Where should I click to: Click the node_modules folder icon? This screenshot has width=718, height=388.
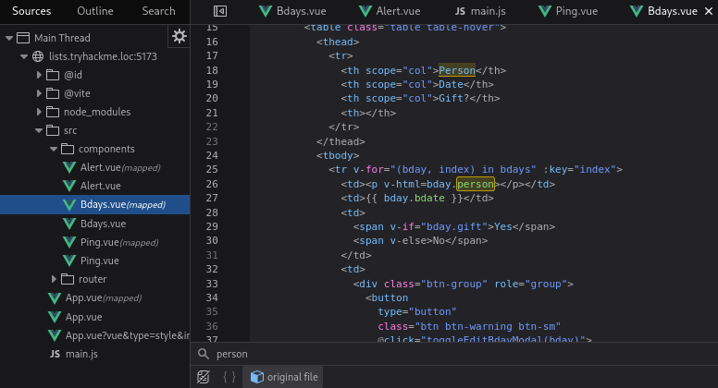pos(53,112)
